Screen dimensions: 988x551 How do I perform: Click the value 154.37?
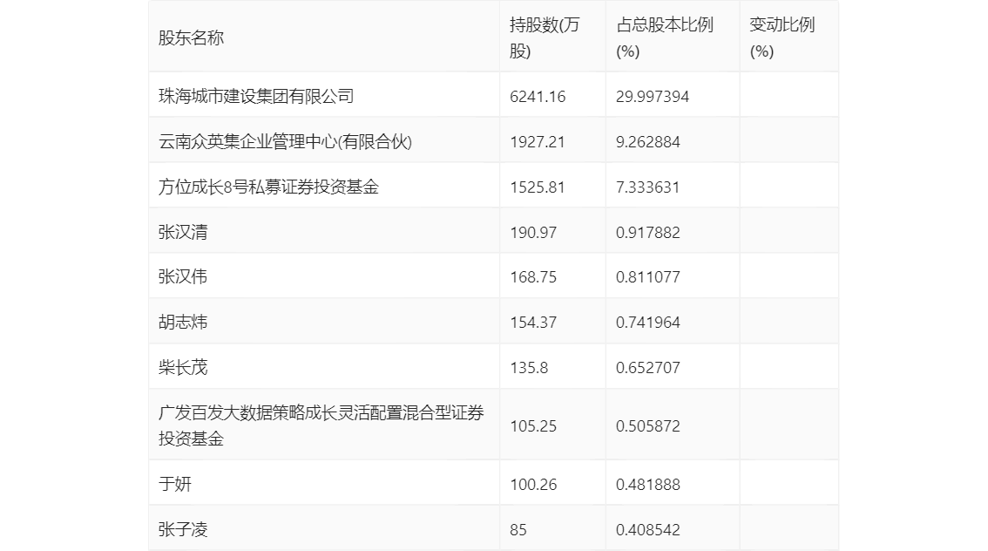533,323
